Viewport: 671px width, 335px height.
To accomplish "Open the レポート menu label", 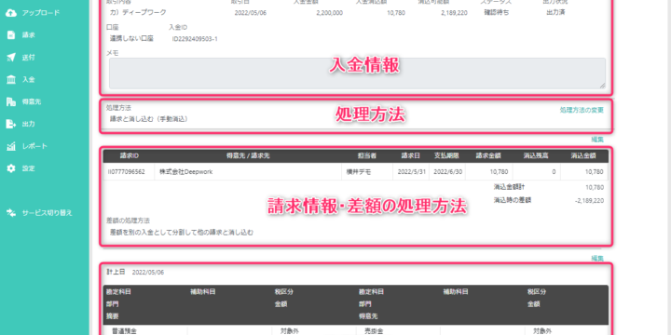I will [x=34, y=147].
